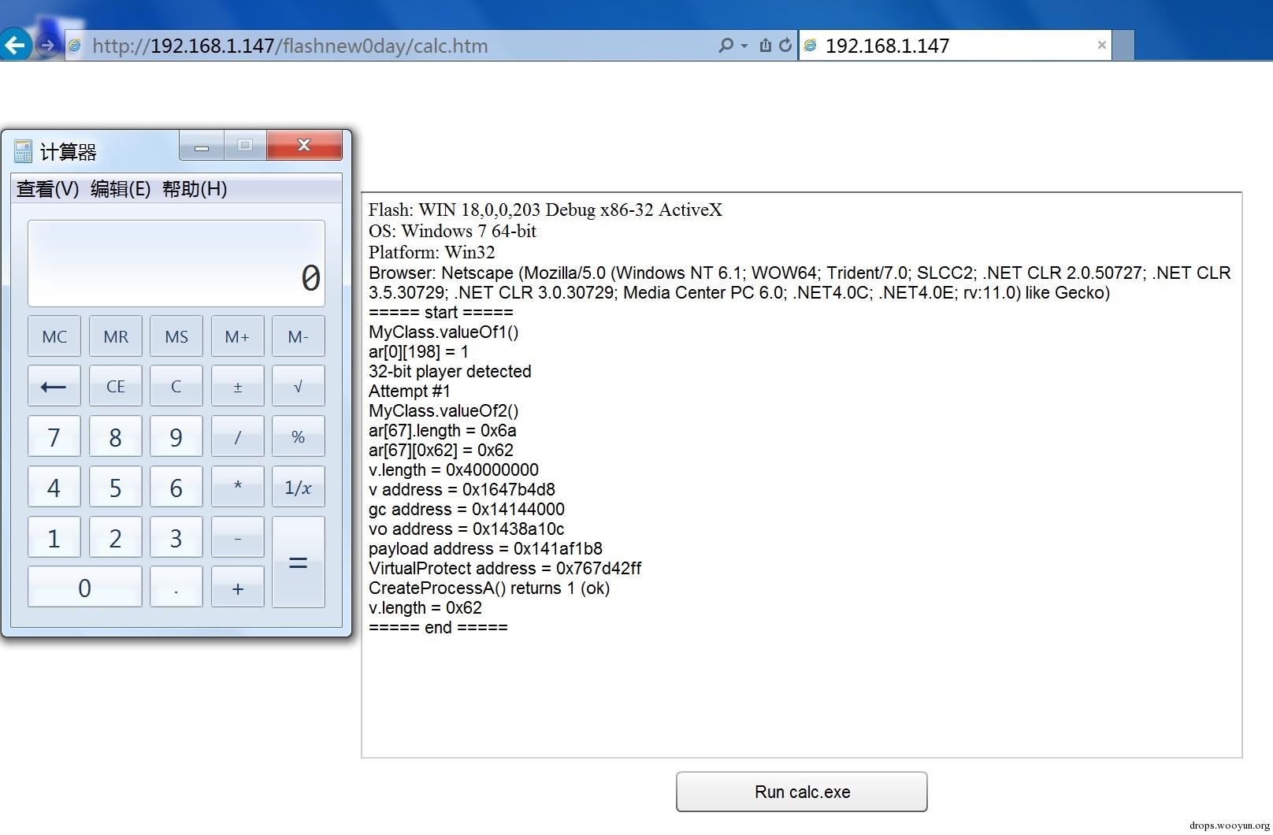
Task: Click the percent key
Action: 299,436
